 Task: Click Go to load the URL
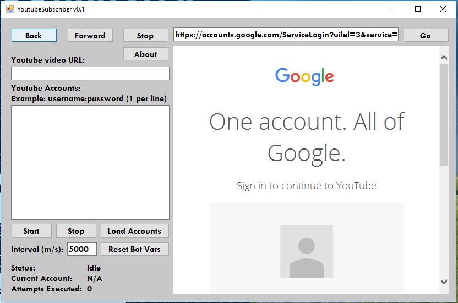426,36
